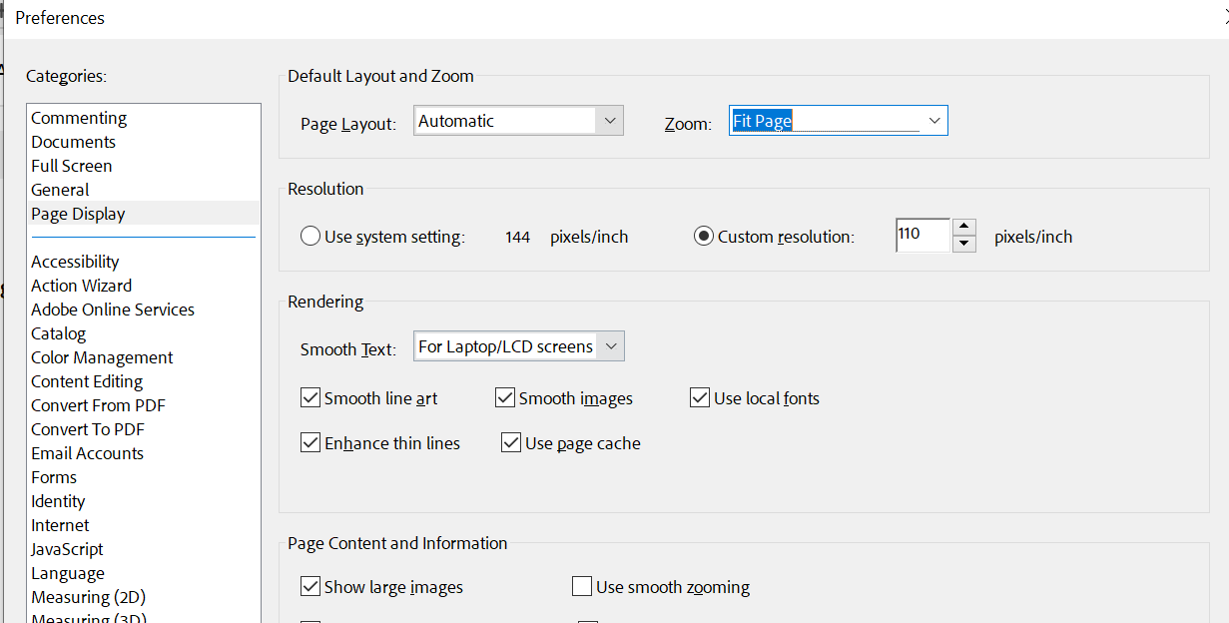Select the Use system setting radio button
The width and height of the screenshot is (1229, 623).
tap(309, 236)
